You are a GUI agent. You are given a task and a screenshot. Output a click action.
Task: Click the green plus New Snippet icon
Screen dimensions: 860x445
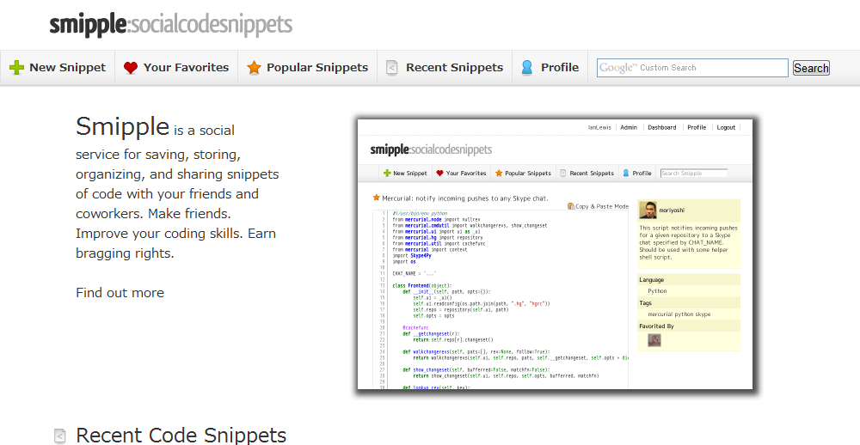pos(17,68)
